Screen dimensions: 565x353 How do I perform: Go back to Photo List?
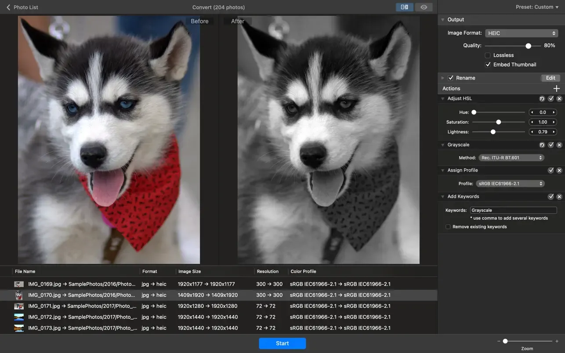point(22,7)
